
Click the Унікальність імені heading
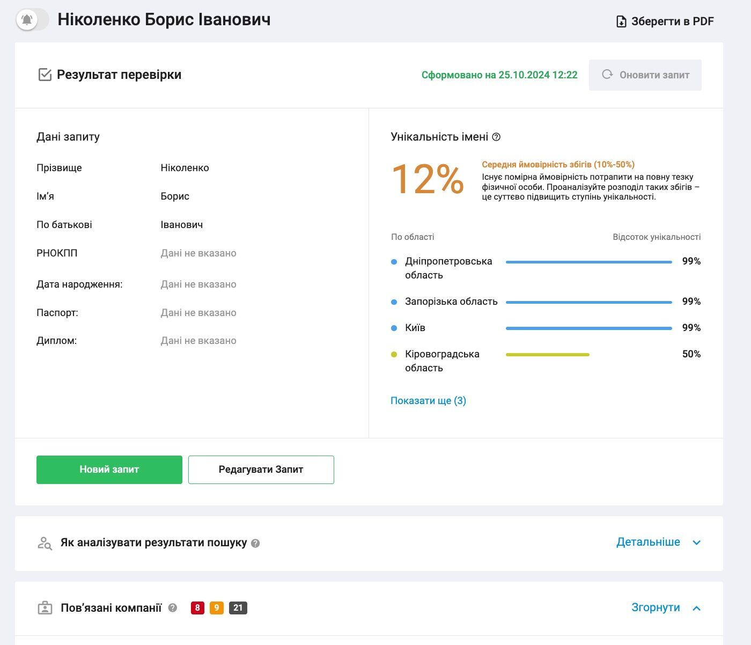439,137
